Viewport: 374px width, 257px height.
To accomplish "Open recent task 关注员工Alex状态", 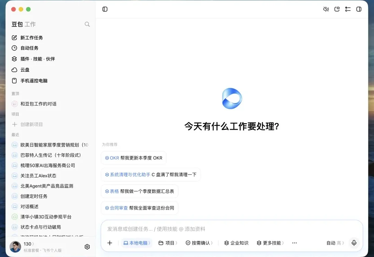I will (34, 175).
